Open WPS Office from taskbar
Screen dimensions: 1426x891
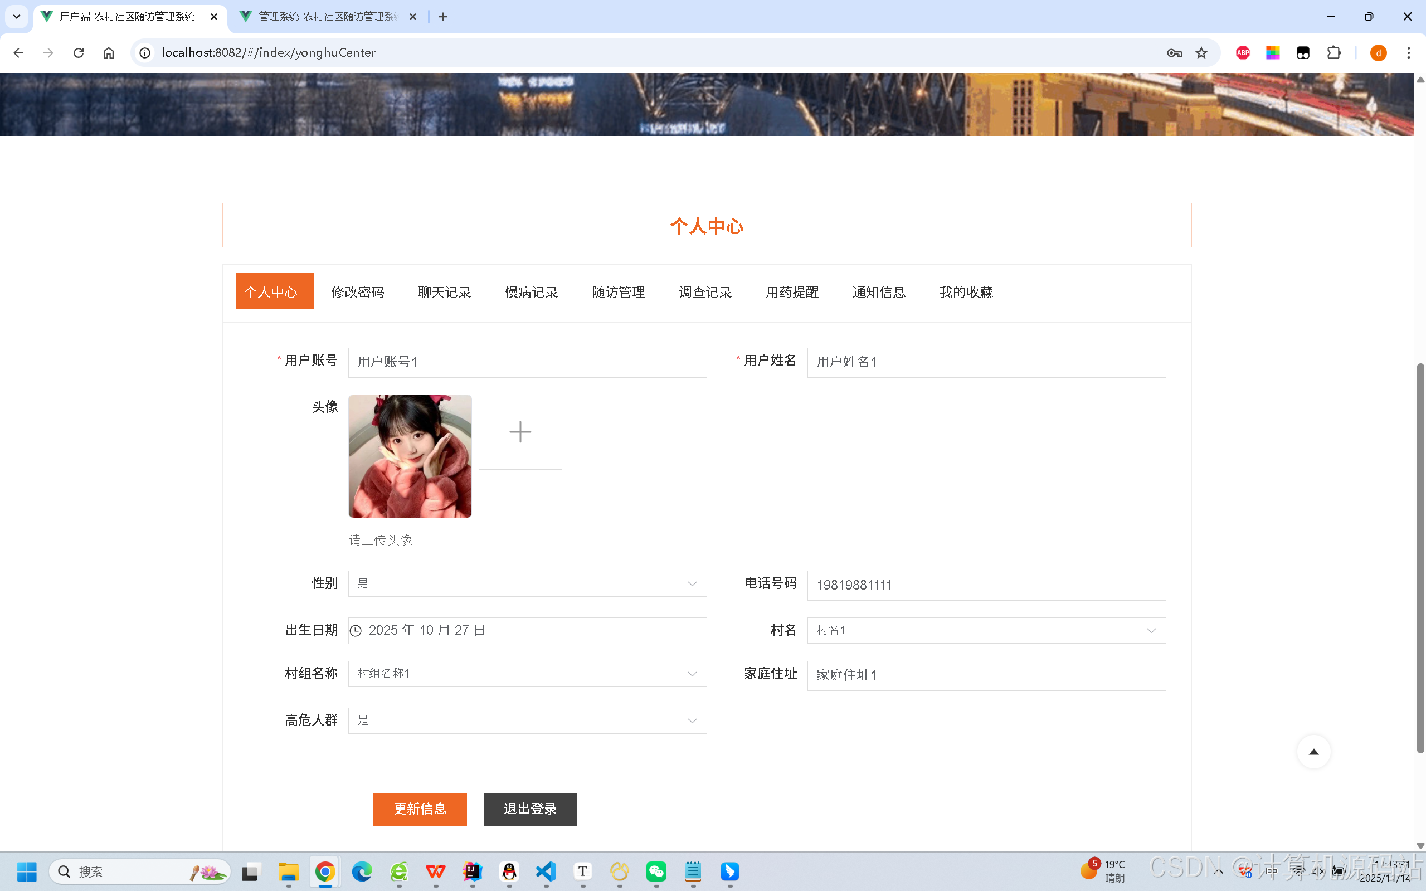point(435,871)
